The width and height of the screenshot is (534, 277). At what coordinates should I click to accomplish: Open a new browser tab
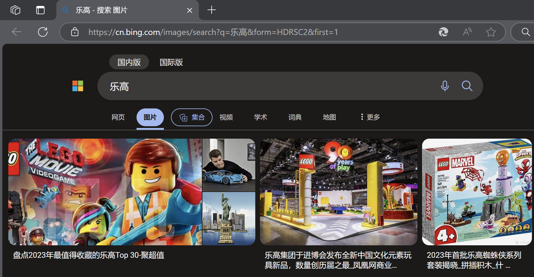pos(212,10)
